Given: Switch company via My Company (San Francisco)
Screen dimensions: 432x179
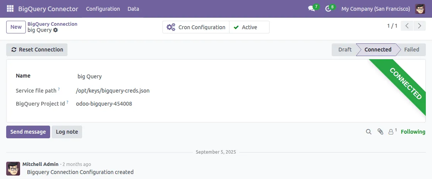Looking at the screenshot, I should pos(376,8).
